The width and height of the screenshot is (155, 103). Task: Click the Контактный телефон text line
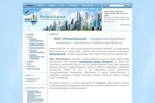tap(117, 19)
